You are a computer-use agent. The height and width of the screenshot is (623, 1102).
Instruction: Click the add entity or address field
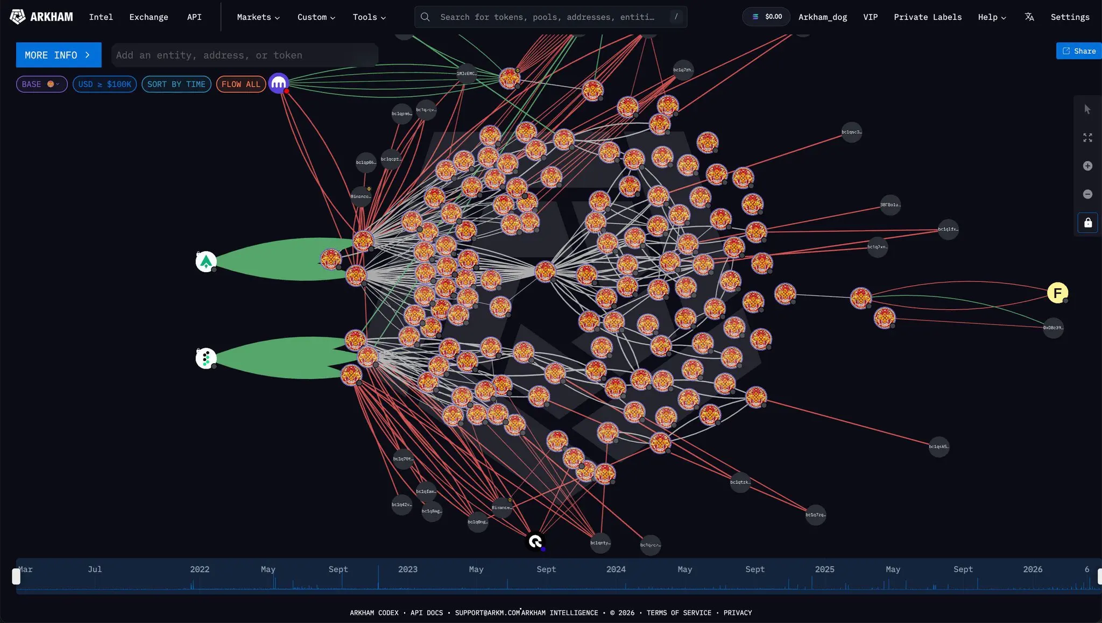click(244, 55)
